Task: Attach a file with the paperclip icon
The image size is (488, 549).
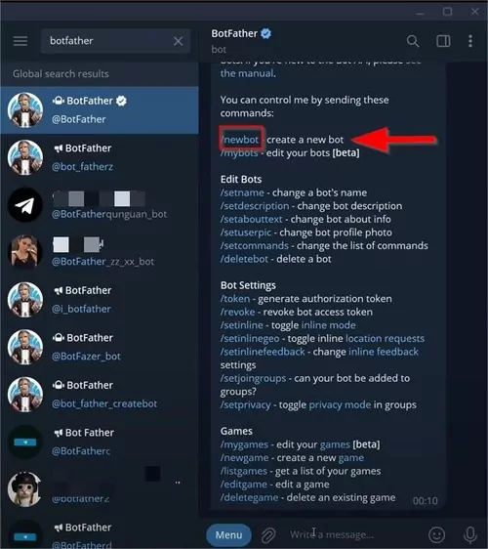Action: (x=268, y=534)
